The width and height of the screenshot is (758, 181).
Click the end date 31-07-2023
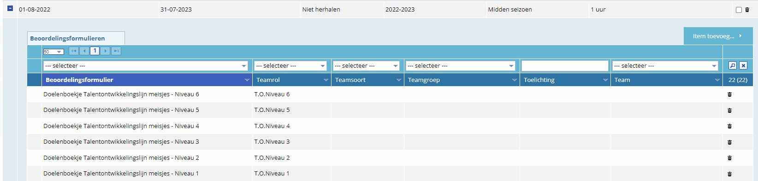pos(176,9)
